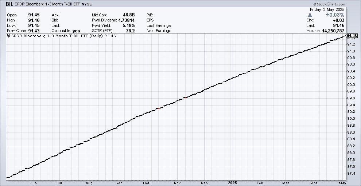Click the 88.4 price axis label
The width and height of the screenshot is (361, 186).
351,139
